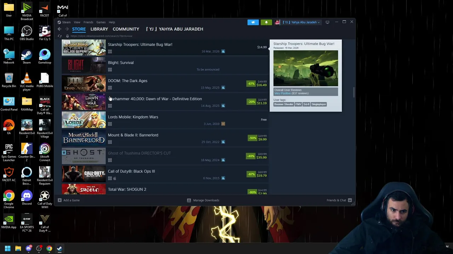Open Lords Mobile: Kingdom Wars result
Viewport: 453px width, 254px height.
(165, 120)
